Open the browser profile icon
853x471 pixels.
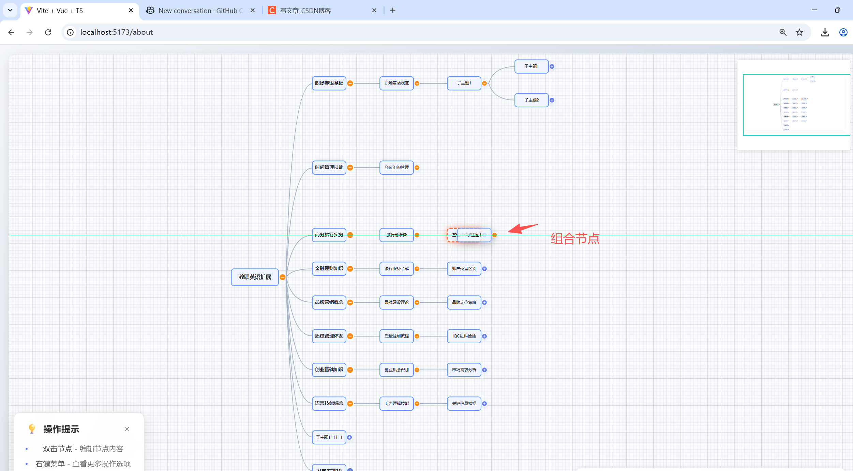pos(843,32)
